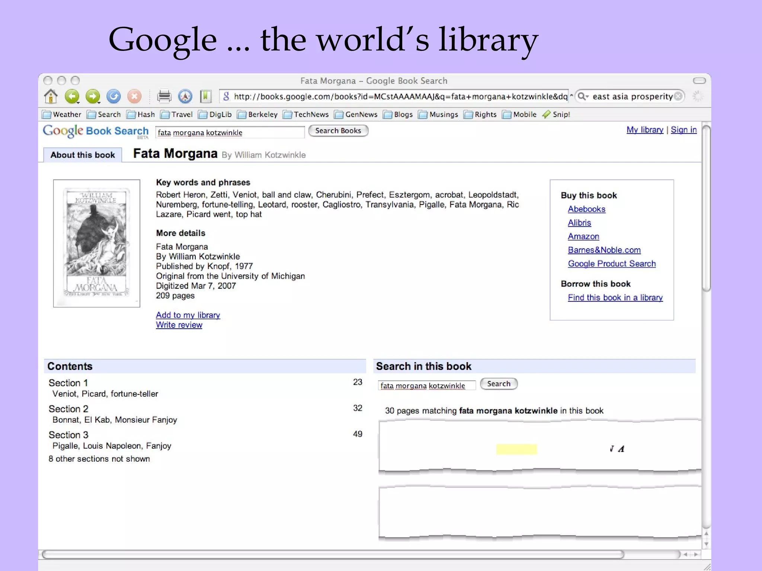Image resolution: width=762 pixels, height=571 pixels.
Task: Go forward with the green right arrow
Action: (x=93, y=96)
